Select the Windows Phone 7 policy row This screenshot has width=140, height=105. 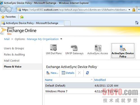[x=92, y=91]
